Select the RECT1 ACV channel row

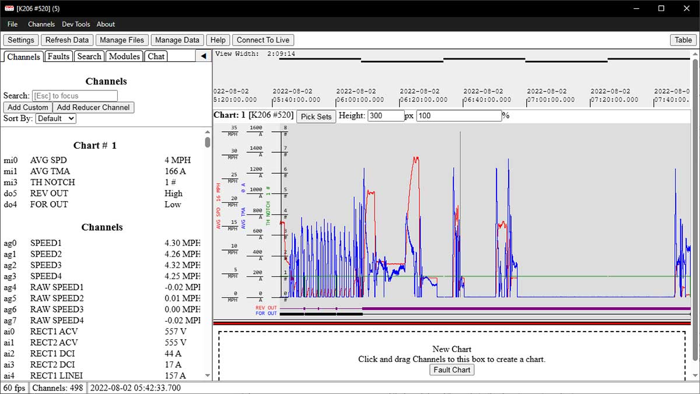pos(102,331)
